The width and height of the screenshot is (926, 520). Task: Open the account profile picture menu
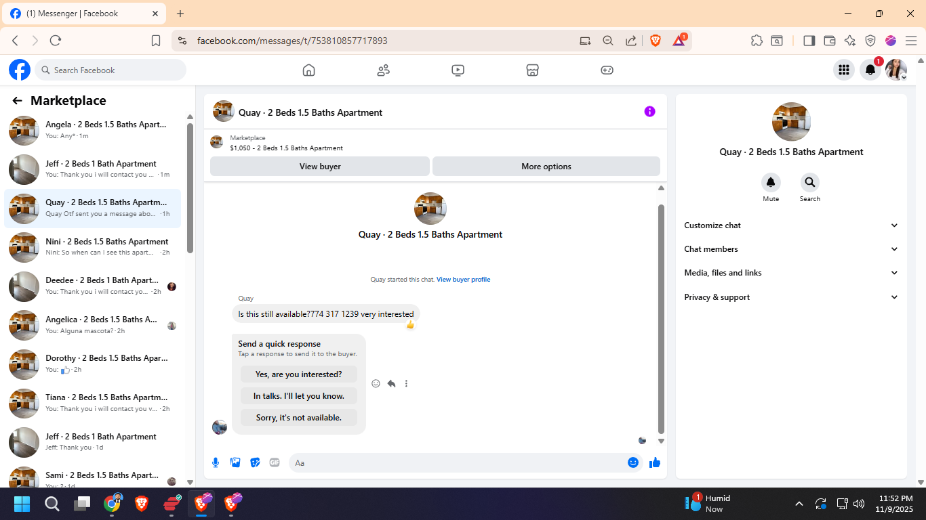[896, 70]
